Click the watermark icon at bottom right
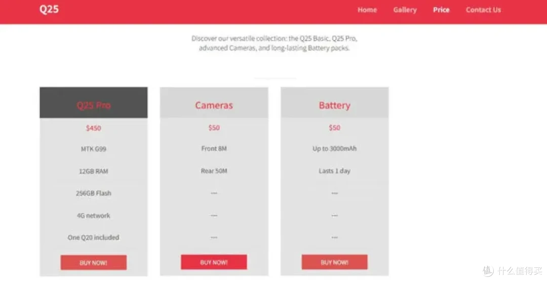The image size is (547, 282). tap(488, 271)
